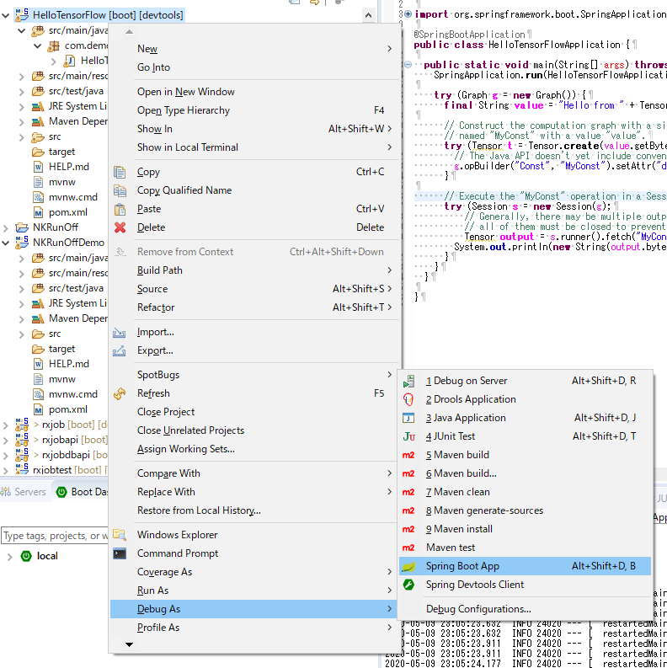Click the Command Prompt terminal icon
The width and height of the screenshot is (667, 668).
[120, 553]
